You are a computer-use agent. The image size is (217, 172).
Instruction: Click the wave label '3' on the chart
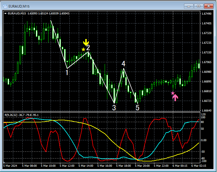coord(114,108)
